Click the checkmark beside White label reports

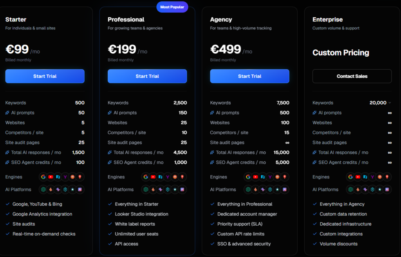click(x=110, y=224)
